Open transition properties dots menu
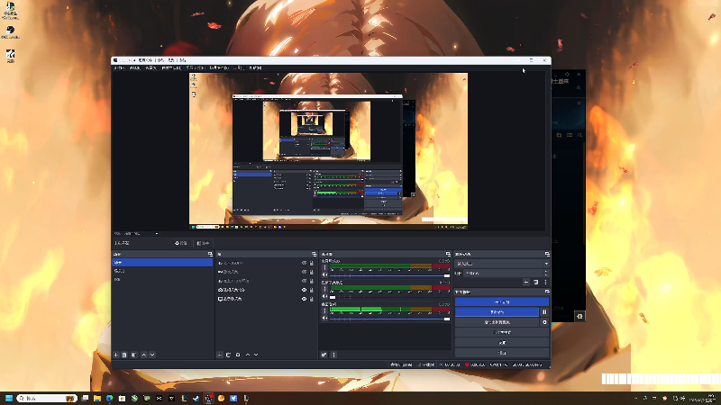Screen dimensions: 721x405 (x=545, y=283)
